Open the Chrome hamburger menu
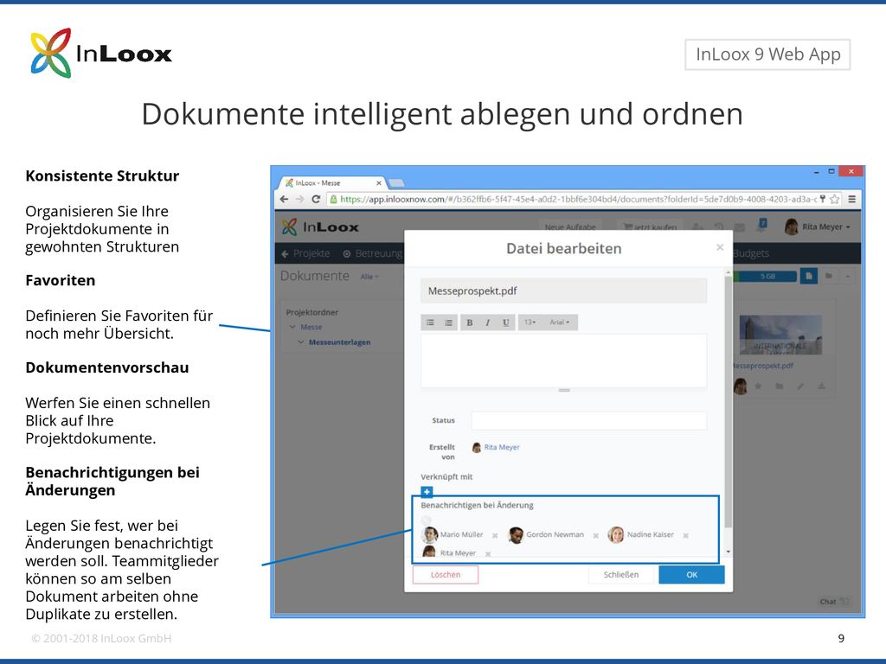886x664 pixels. pyautogui.click(x=851, y=199)
